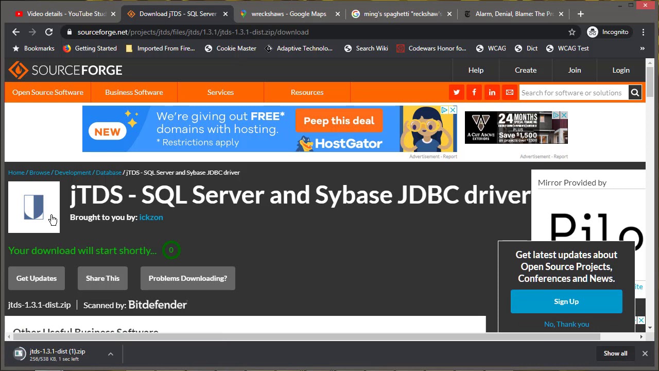The height and width of the screenshot is (371, 659).
Task: Click the browser forward arrow
Action: pos(32,32)
